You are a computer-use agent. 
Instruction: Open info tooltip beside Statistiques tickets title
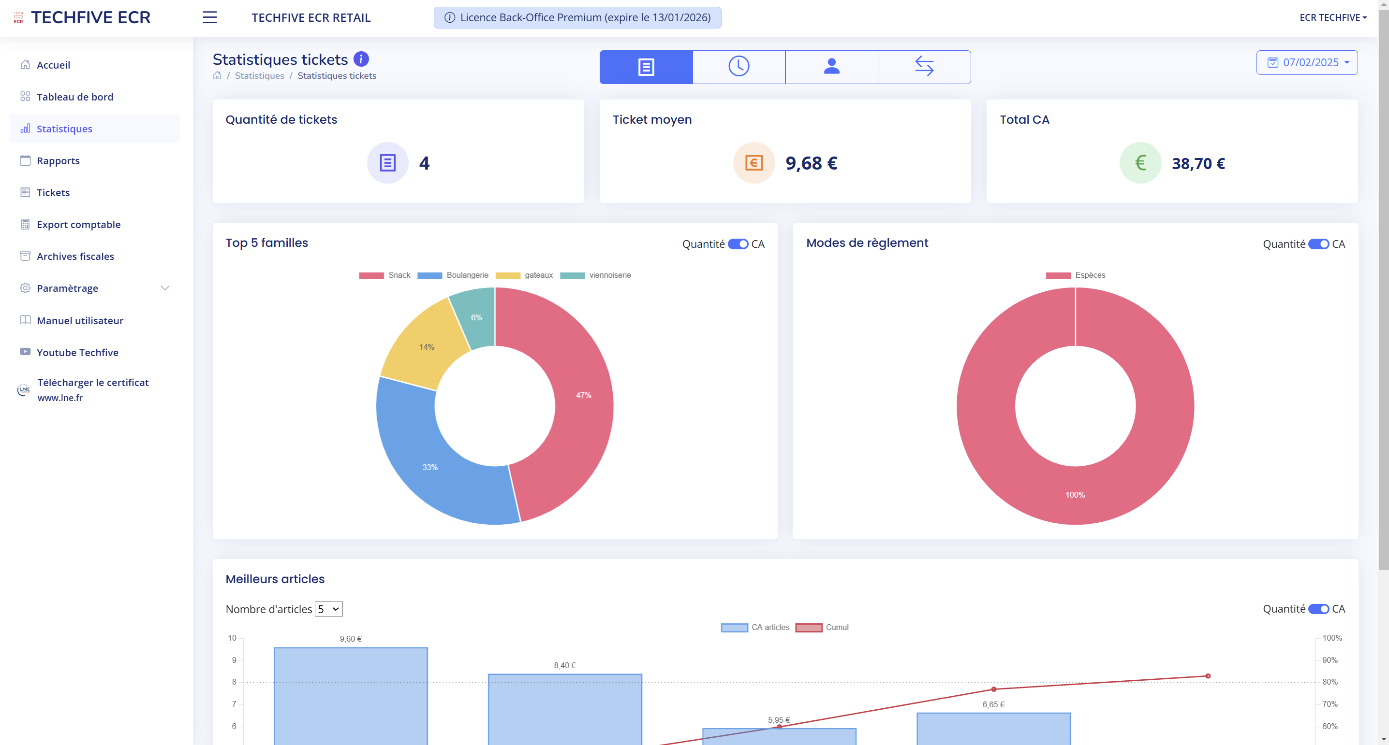(x=361, y=59)
